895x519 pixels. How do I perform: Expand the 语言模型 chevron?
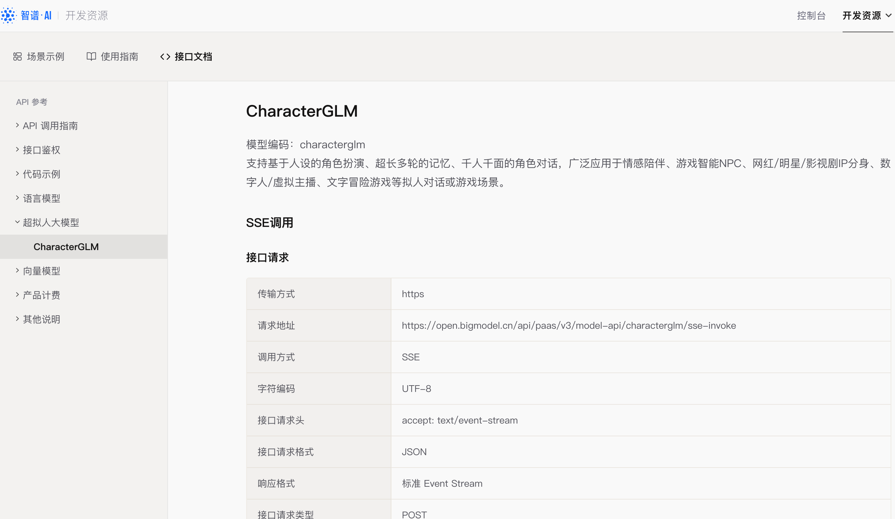17,198
